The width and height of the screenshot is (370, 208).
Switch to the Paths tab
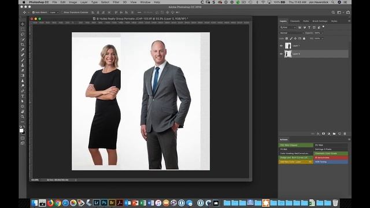click(x=306, y=21)
